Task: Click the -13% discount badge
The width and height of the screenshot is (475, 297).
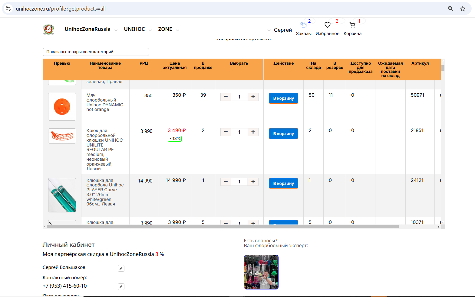Action: pyautogui.click(x=175, y=139)
